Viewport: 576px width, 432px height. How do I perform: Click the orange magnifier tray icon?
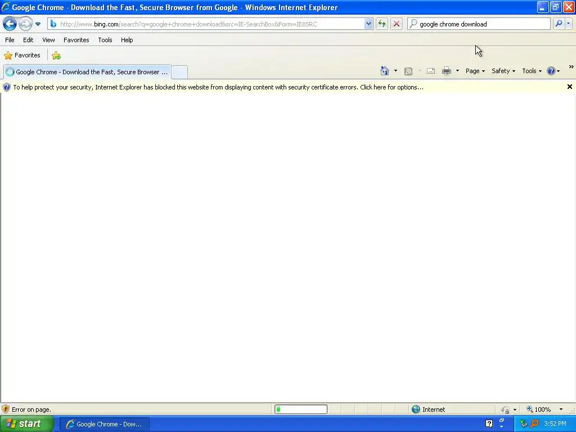coord(534,424)
